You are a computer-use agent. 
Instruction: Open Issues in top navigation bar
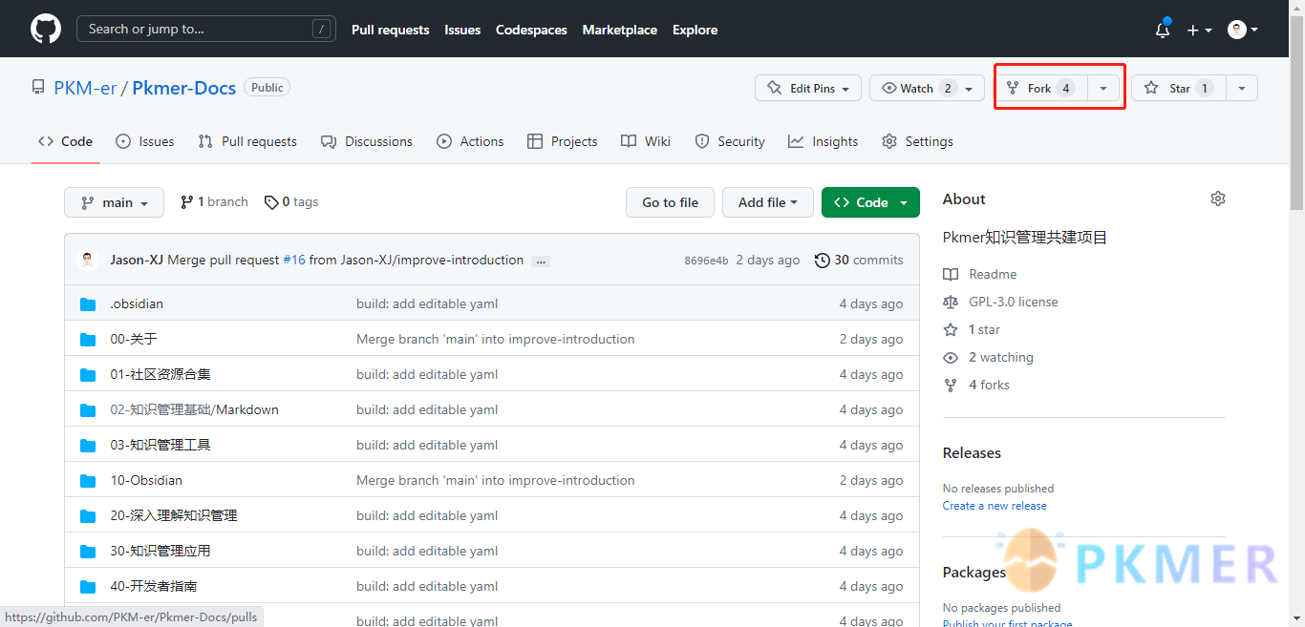462,30
